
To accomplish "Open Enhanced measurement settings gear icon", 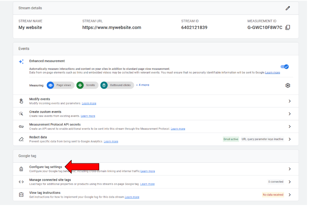I will click(x=288, y=85).
